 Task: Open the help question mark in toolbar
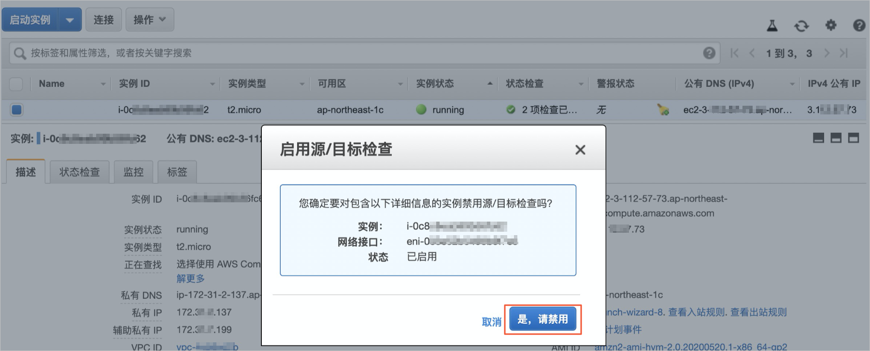(859, 25)
